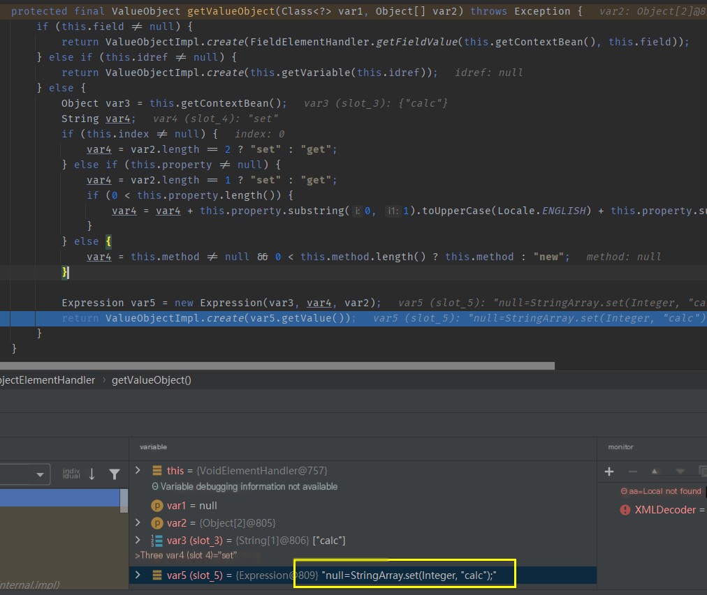Add a new watch with the plus icon
707x595 pixels.
pyautogui.click(x=609, y=472)
